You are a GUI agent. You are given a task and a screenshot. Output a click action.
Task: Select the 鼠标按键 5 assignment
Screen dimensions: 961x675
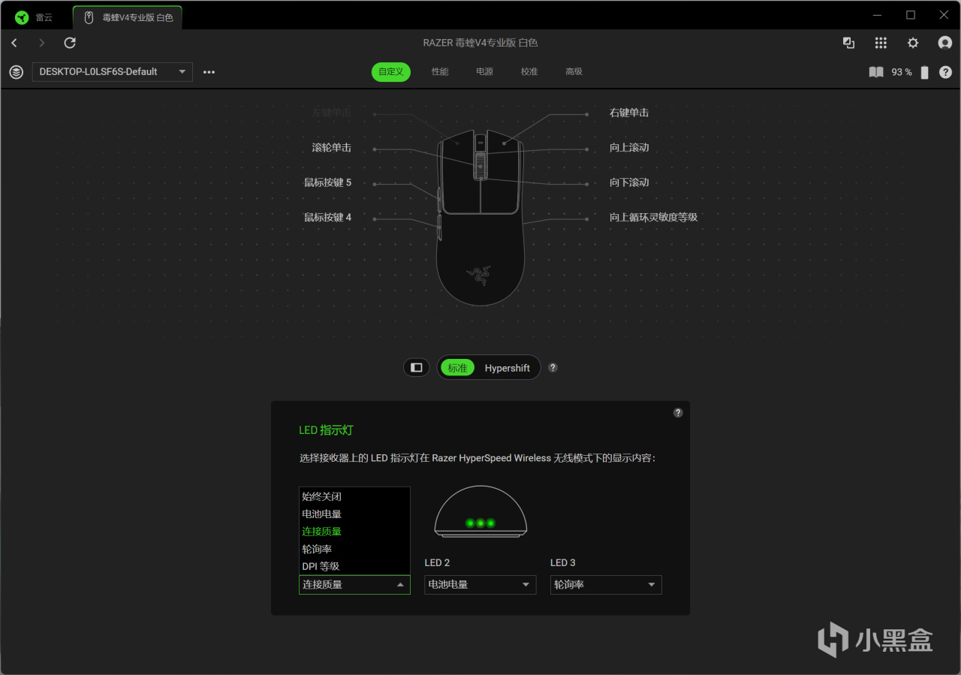click(x=327, y=182)
